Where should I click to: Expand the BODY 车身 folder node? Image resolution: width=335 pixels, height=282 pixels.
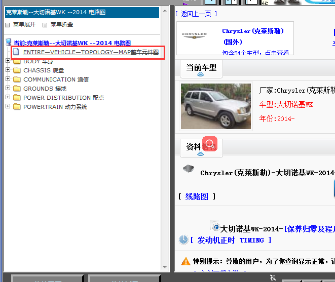tap(8, 61)
